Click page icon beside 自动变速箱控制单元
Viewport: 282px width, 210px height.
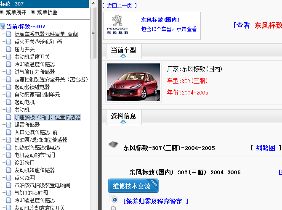point(9,94)
